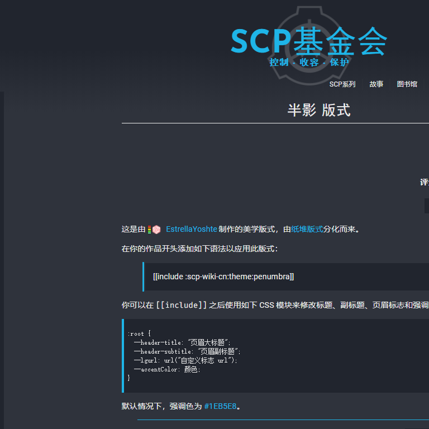Click the 半影 版式 page title
The height and width of the screenshot is (429, 429).
point(318,110)
